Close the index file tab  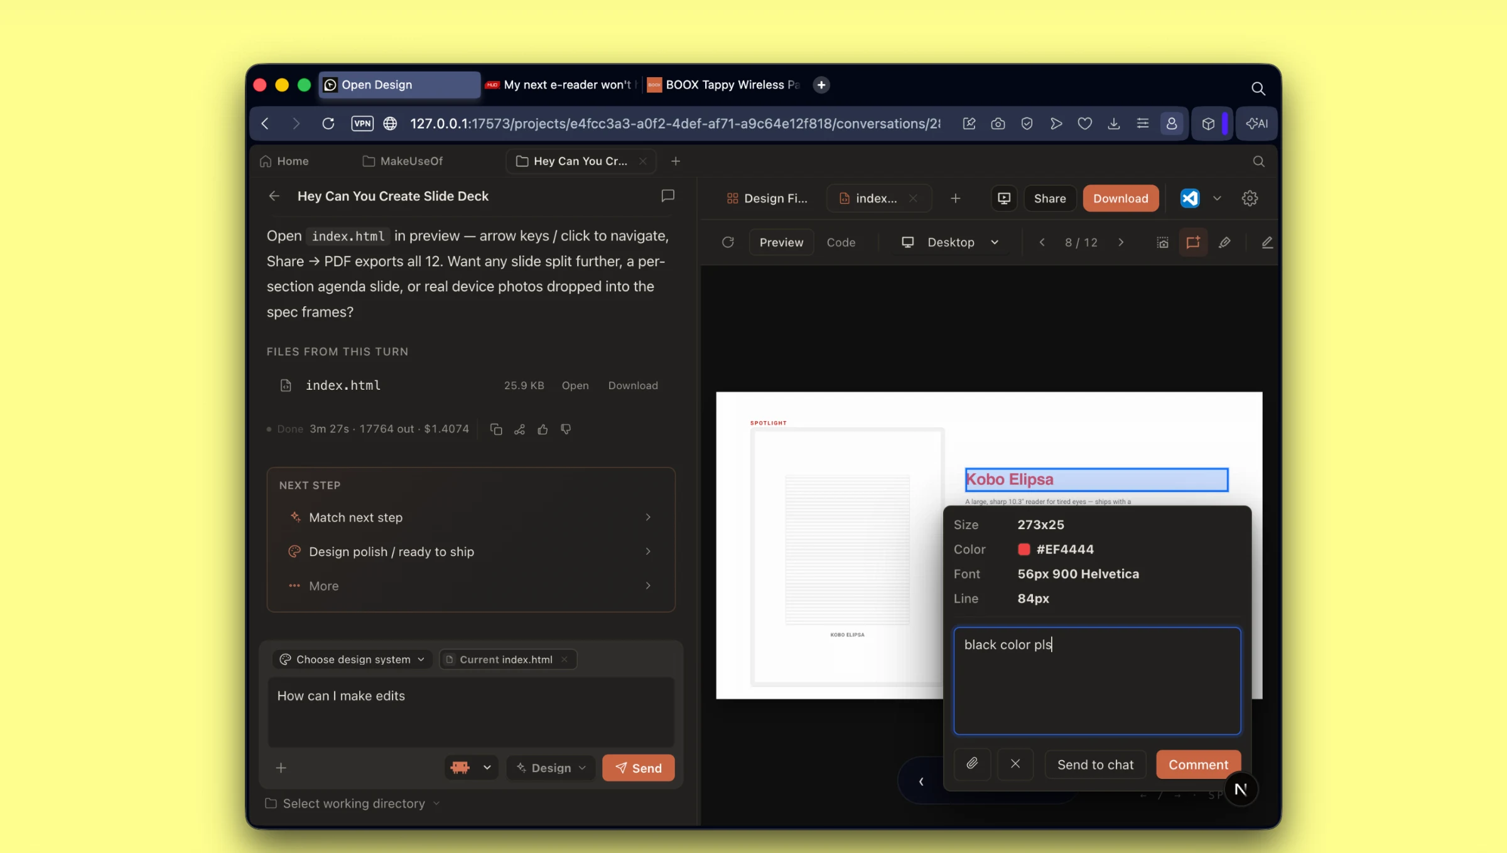(913, 198)
